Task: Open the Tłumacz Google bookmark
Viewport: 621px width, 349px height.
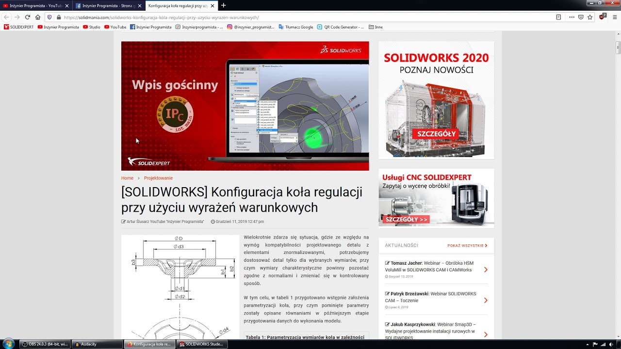Action: [x=296, y=27]
